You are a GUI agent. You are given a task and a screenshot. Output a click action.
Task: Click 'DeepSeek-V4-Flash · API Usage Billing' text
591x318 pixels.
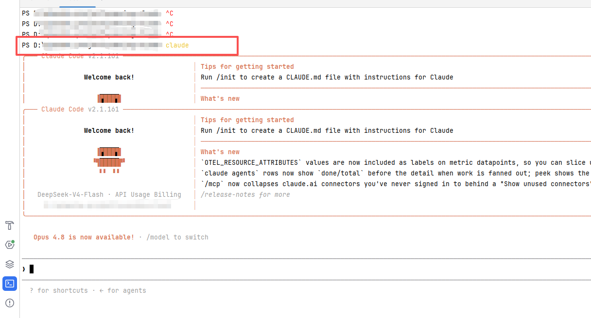point(109,194)
